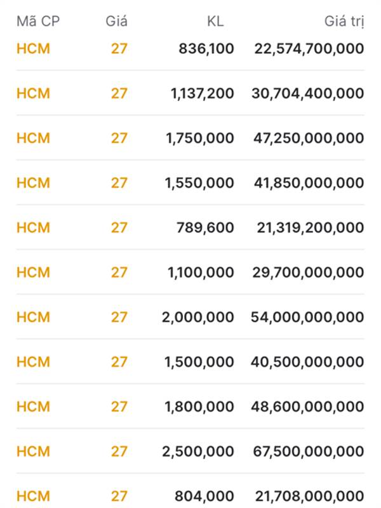Click the 1,800,000 volume cell
This screenshot has height=508, width=381.
tap(199, 406)
